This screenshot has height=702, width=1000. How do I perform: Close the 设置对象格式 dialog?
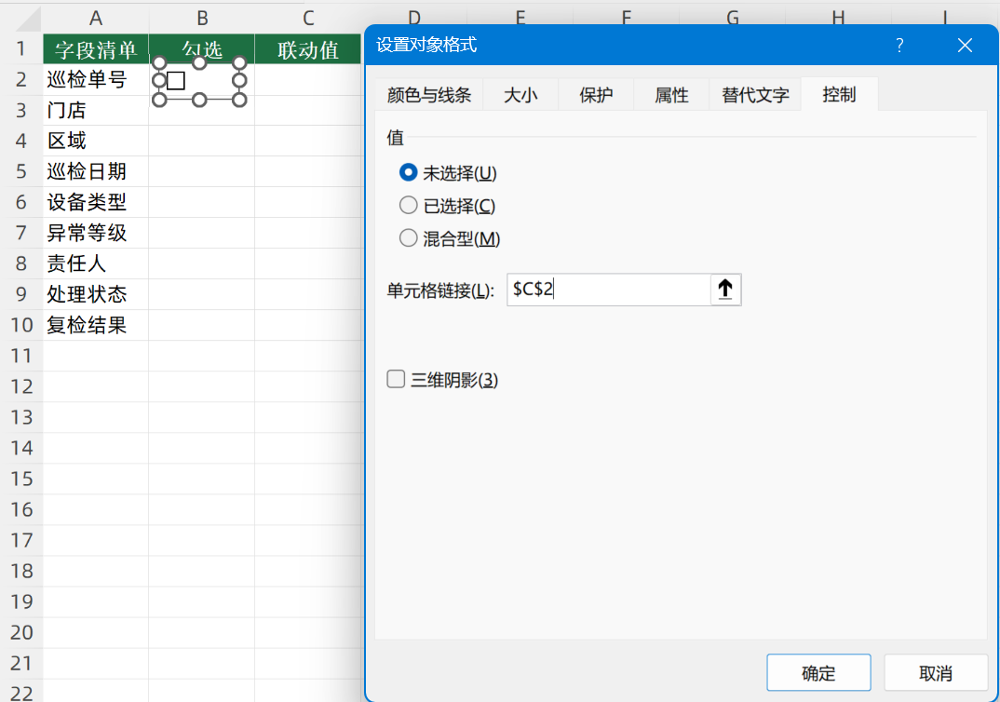(x=965, y=46)
